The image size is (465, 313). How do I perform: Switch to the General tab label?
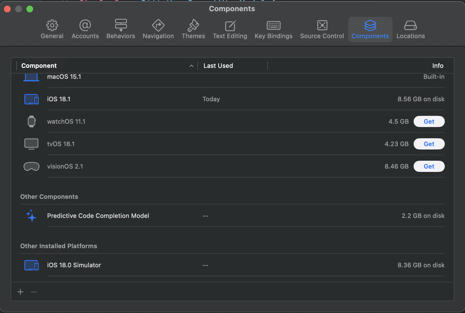coord(52,36)
